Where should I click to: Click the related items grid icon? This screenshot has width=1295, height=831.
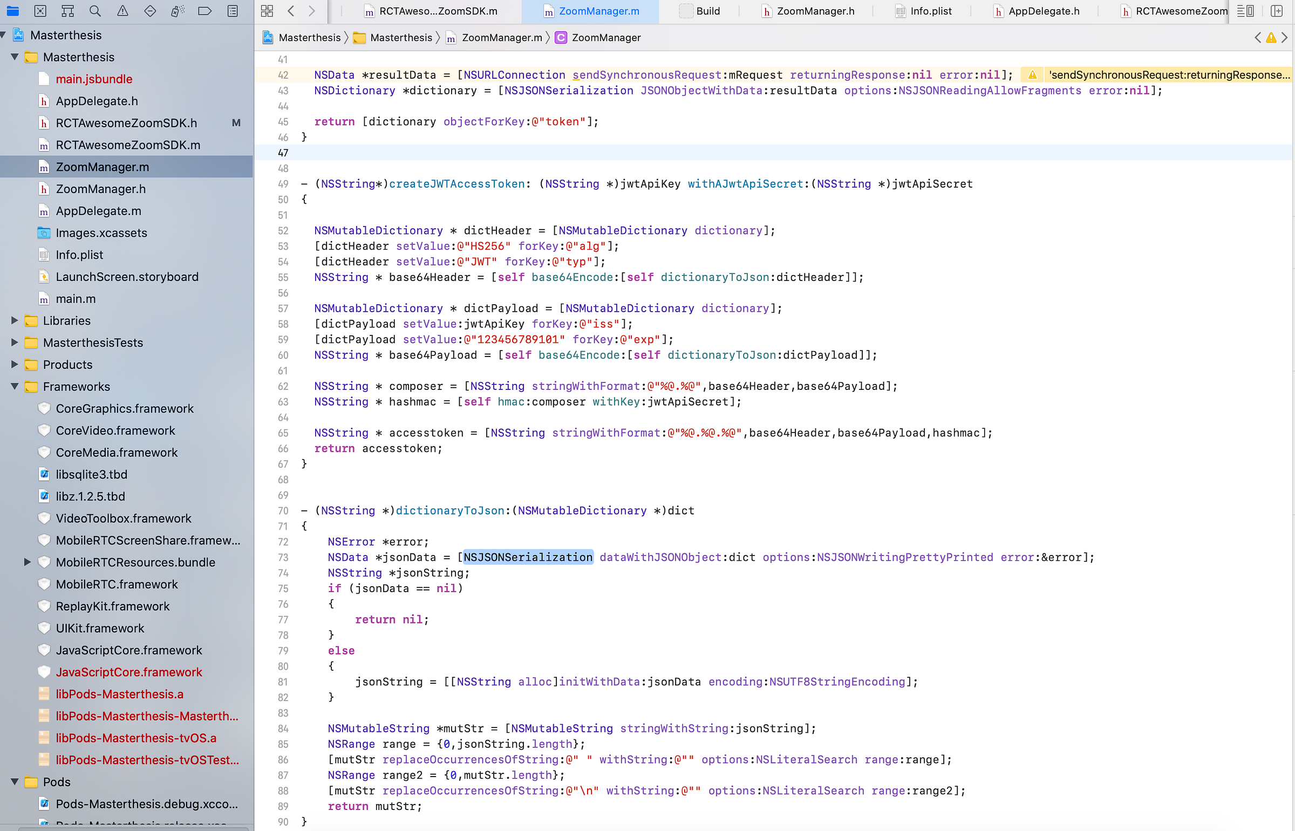(267, 11)
